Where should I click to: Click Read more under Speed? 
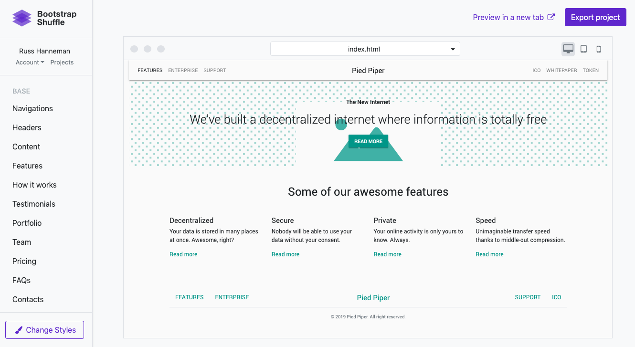tap(489, 254)
